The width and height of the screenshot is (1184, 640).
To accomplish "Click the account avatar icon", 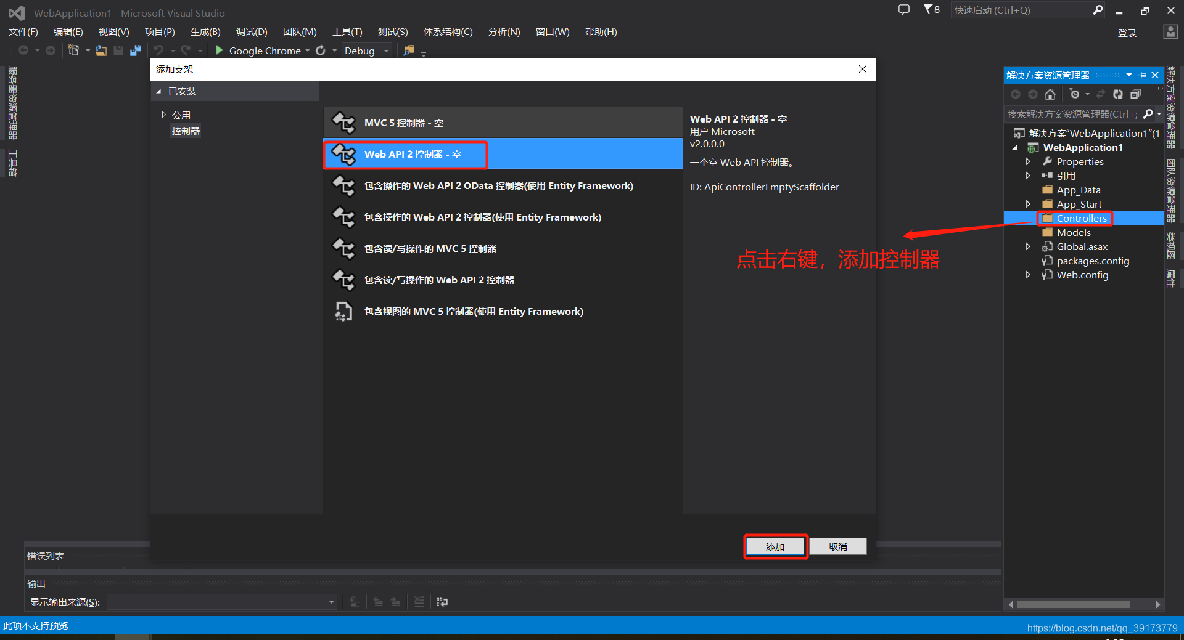I will [x=1170, y=32].
